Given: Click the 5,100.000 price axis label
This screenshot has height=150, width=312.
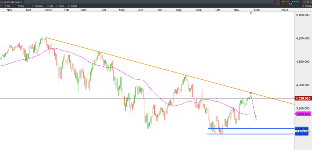Looking at the screenshot, I should (x=303, y=15).
